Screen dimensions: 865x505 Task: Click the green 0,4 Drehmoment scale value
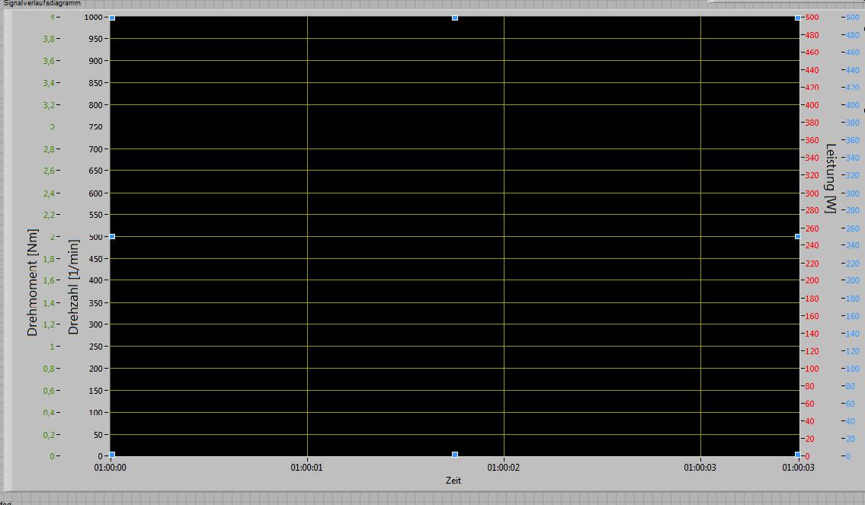49,412
